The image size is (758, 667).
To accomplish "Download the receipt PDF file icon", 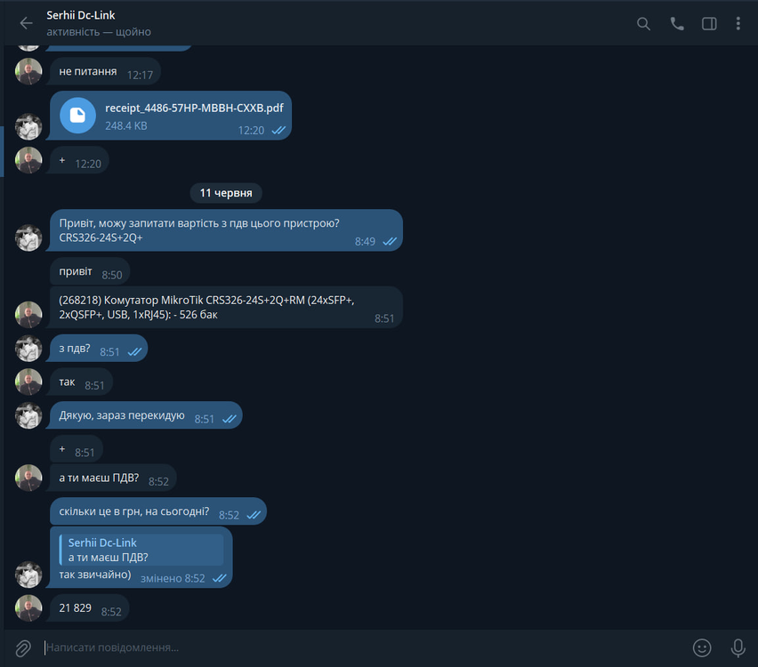I will coord(78,116).
